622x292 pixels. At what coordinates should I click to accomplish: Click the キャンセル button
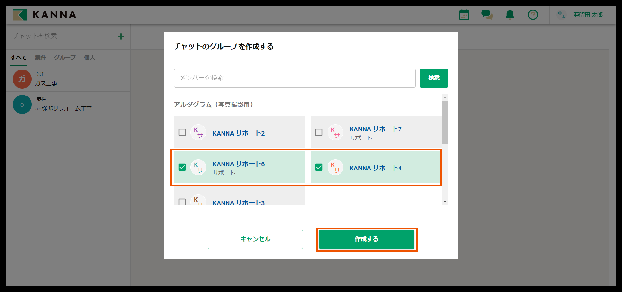click(255, 239)
